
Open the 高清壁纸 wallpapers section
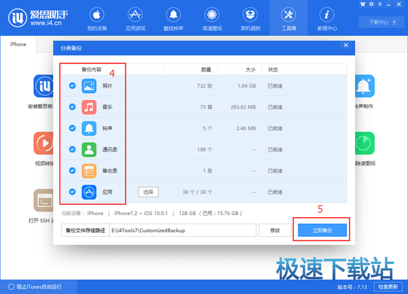point(212,19)
